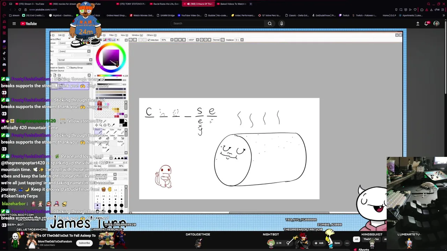Select the Pixel pencil tool
The width and height of the screenshot is (447, 251).
click(x=121, y=131)
